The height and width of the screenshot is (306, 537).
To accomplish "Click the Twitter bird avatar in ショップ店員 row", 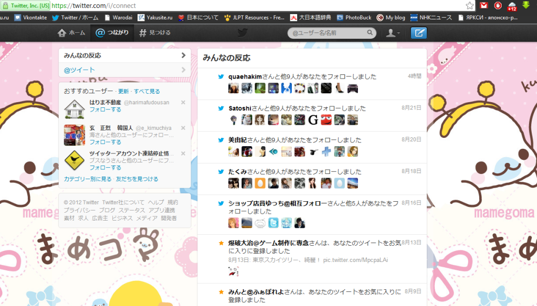I will click(x=273, y=223).
